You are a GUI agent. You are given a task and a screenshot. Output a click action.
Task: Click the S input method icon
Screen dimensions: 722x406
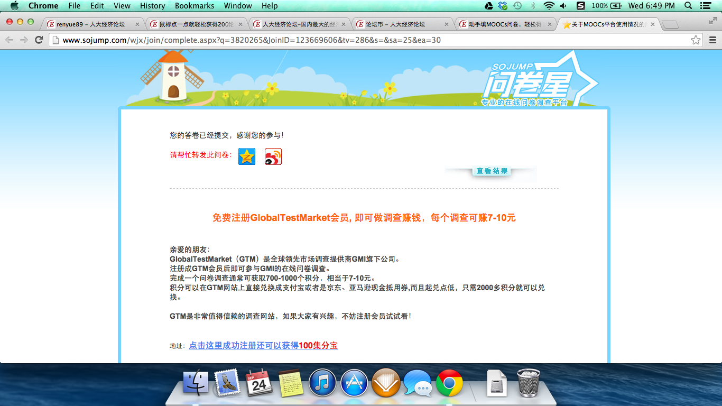pos(581,6)
